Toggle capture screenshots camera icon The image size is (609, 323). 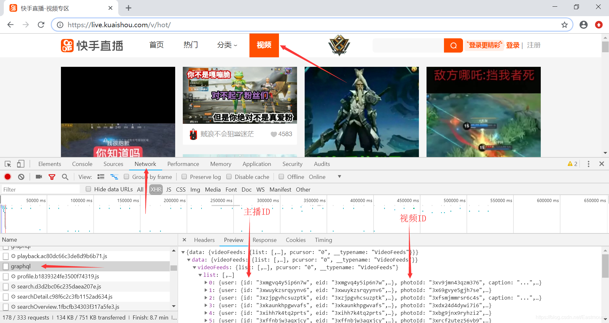click(x=39, y=177)
